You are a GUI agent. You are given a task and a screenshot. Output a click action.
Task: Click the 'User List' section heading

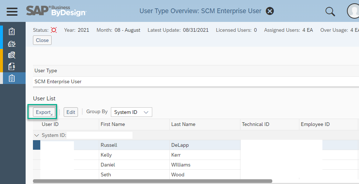click(x=44, y=99)
